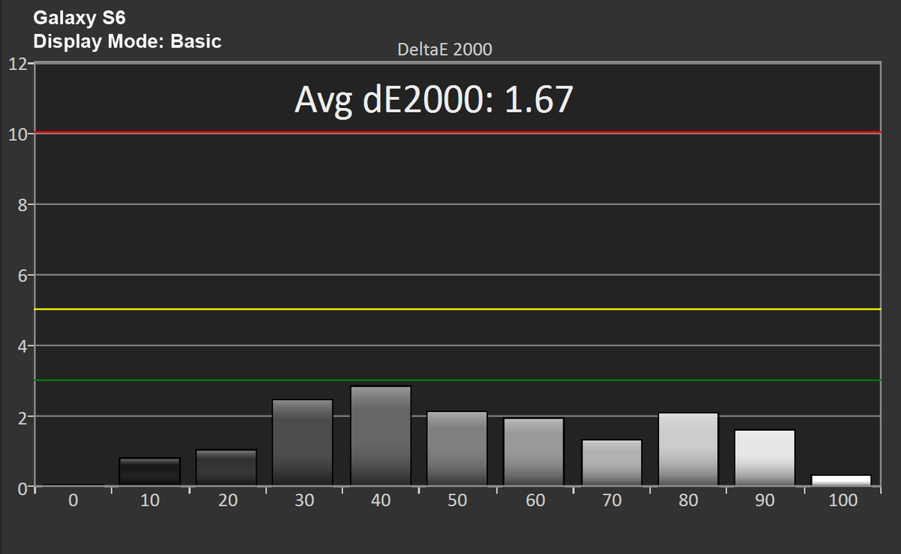This screenshot has height=554, width=901.
Task: Click the 50 percent gray bar
Action: 457,448
